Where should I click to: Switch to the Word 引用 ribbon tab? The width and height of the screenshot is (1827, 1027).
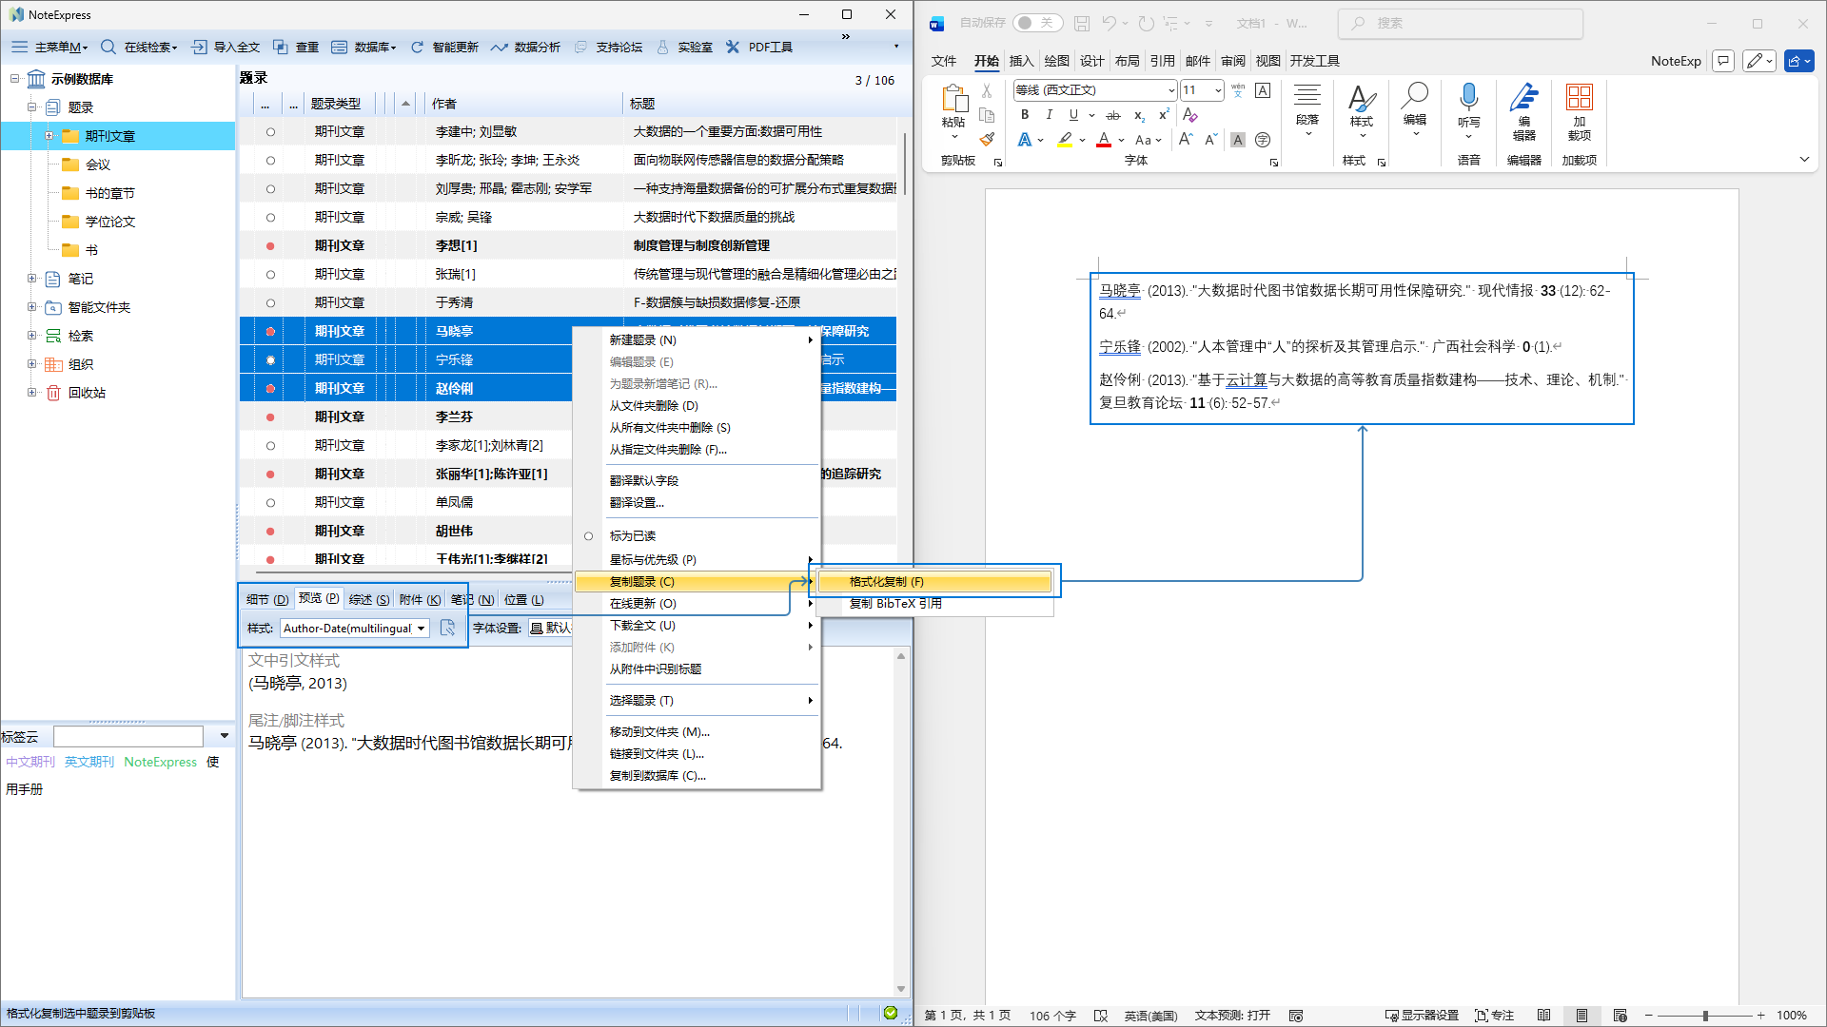[1162, 61]
